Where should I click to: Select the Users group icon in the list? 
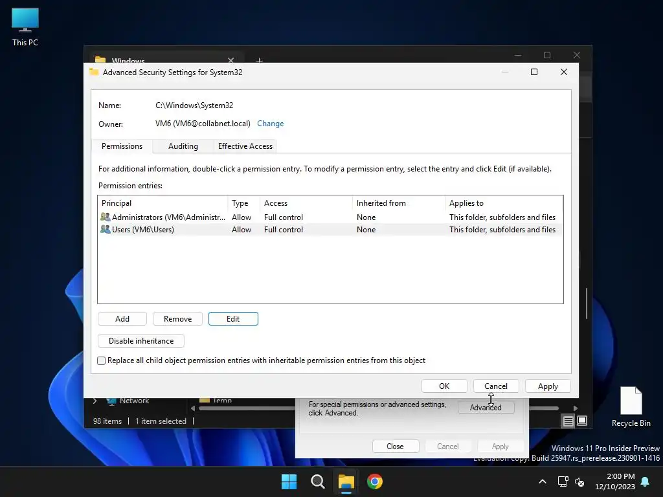coord(106,229)
